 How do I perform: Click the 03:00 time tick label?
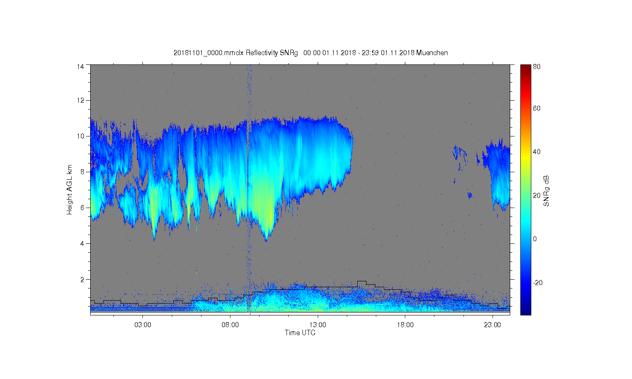(x=143, y=325)
